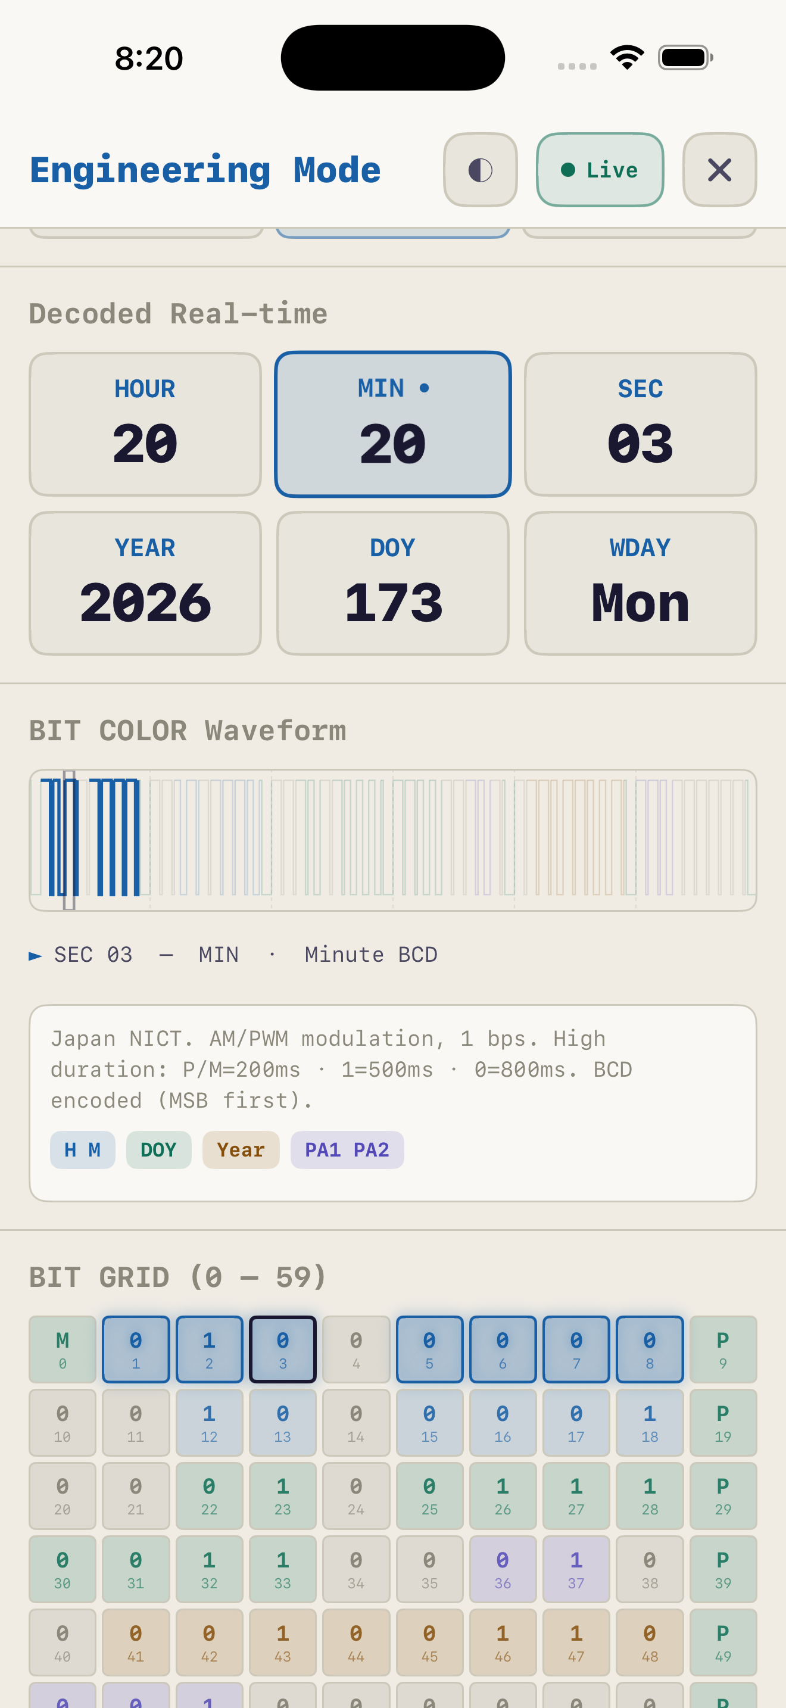786x1708 pixels.
Task: Select the DOY 173 card
Action: click(x=393, y=584)
